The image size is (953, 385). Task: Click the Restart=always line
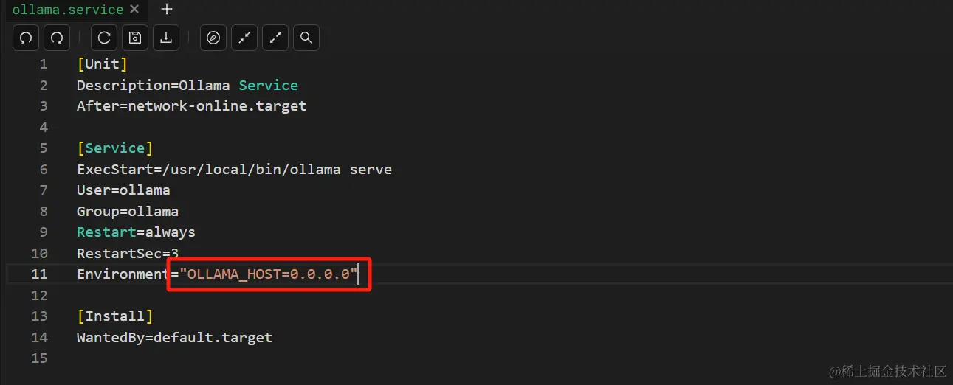136,232
